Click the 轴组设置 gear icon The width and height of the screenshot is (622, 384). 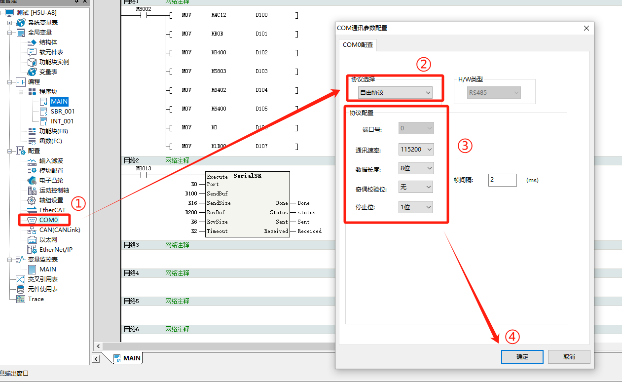coord(32,200)
